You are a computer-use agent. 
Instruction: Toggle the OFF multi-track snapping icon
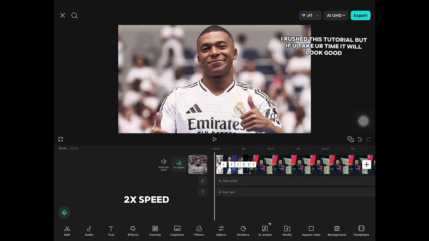(351, 139)
